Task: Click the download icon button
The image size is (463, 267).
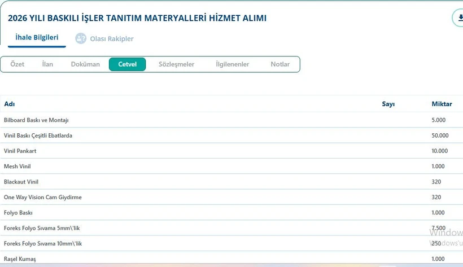Action: (x=458, y=18)
